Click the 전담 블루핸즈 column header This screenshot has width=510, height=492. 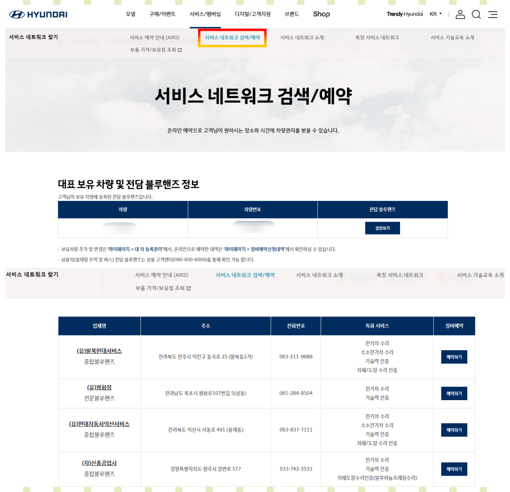pyautogui.click(x=383, y=210)
